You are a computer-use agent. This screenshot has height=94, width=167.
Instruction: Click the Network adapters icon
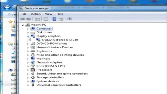(33, 62)
